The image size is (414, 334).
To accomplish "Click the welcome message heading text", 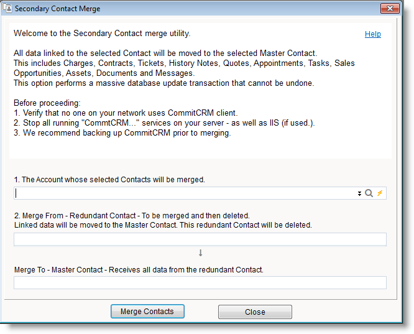I will tap(102, 34).
